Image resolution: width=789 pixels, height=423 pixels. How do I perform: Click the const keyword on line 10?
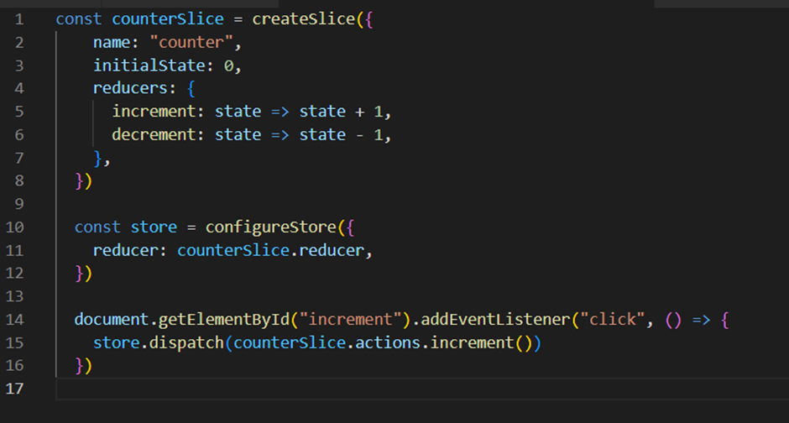tap(97, 227)
